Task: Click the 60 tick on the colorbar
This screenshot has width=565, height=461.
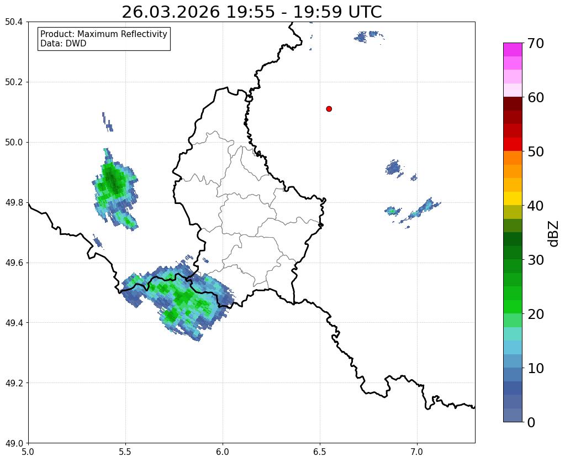Action: [x=535, y=97]
